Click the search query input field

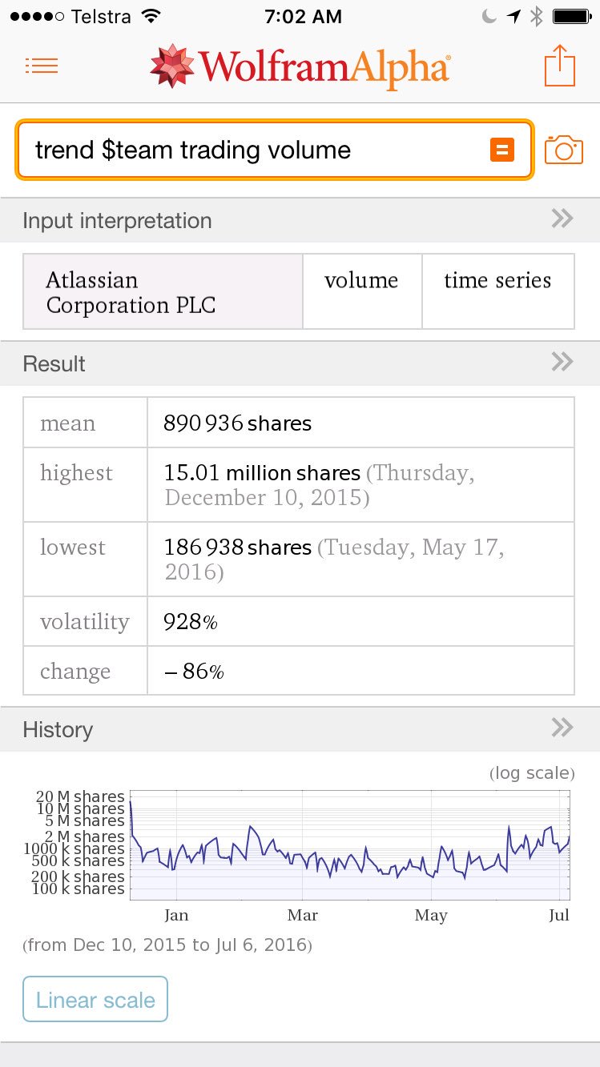point(256,150)
